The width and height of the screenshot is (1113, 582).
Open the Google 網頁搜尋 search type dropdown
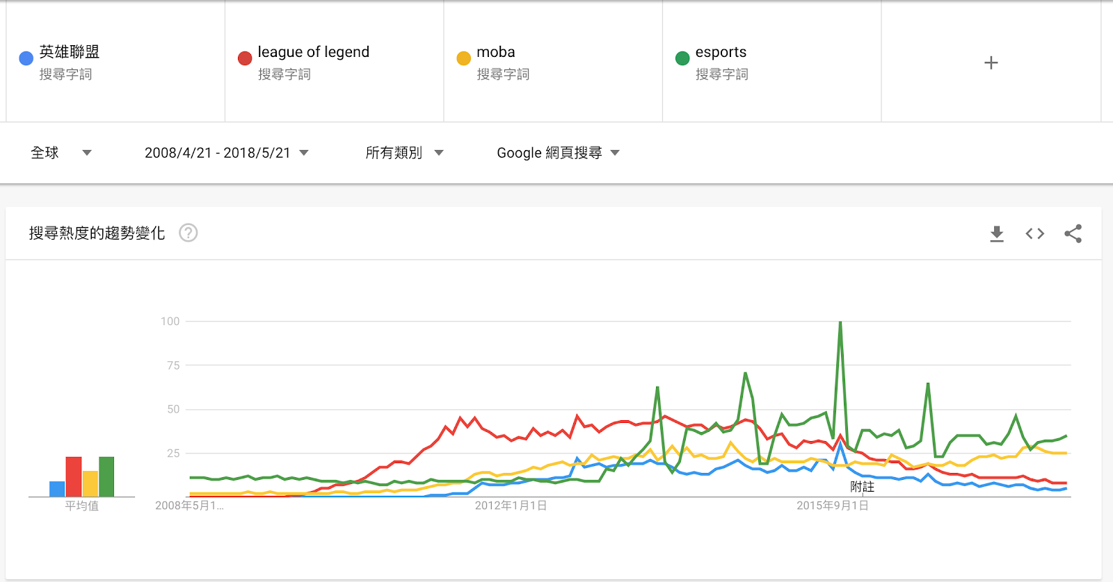(x=558, y=153)
